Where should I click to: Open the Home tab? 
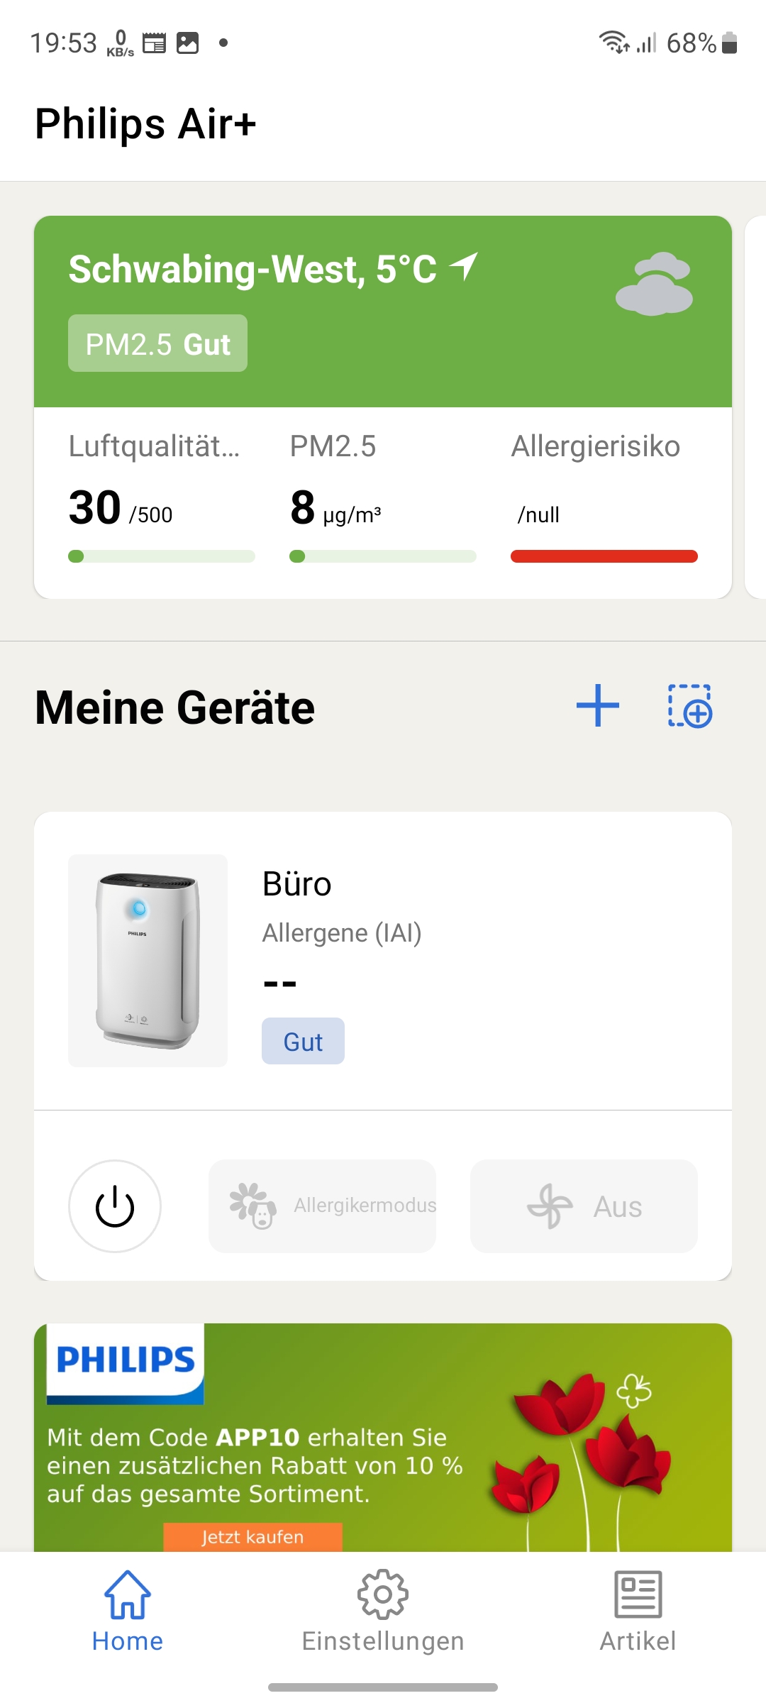click(128, 1612)
